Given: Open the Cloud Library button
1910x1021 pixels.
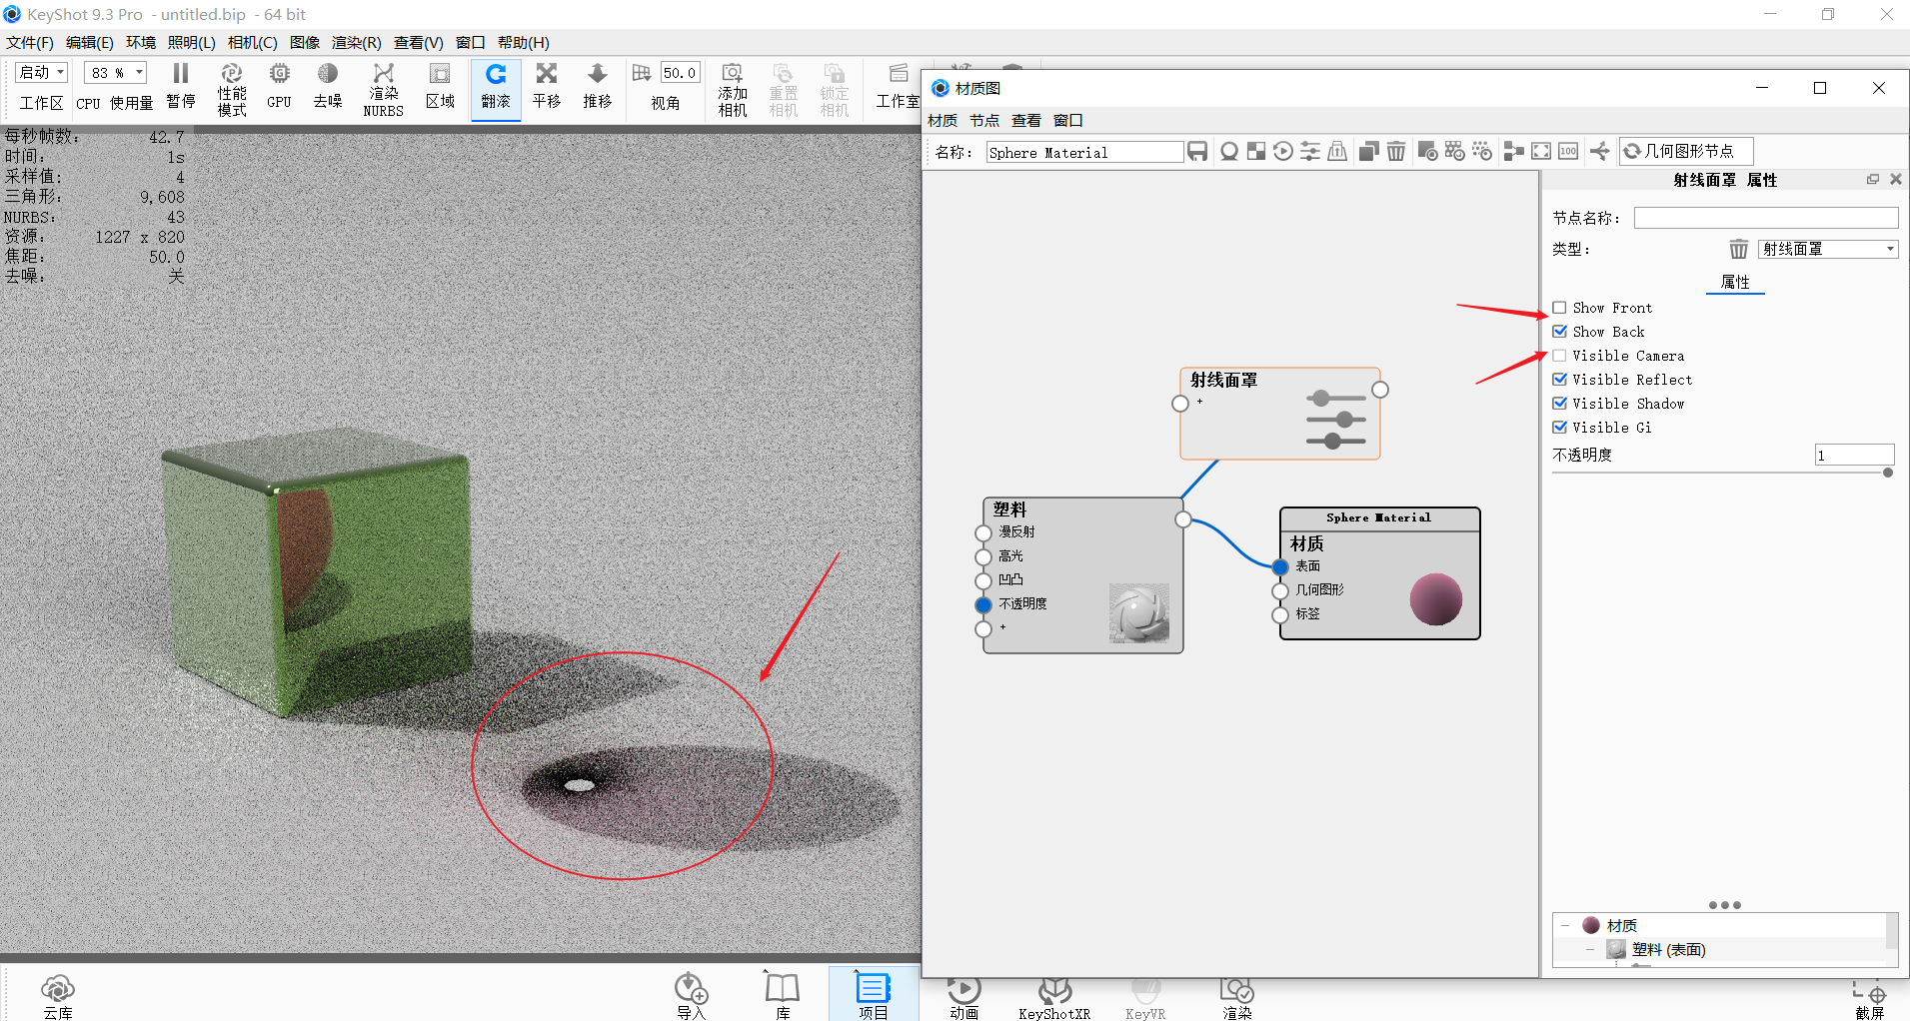Looking at the screenshot, I should [x=57, y=997].
